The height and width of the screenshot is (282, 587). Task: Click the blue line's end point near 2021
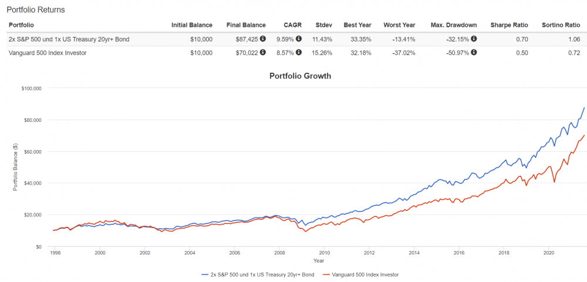(x=583, y=107)
